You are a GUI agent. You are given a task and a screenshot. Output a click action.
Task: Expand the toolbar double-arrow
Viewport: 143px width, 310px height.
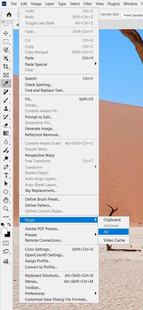click(3, 22)
